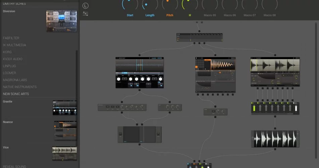Expand the LOOMER vendor category

point(9,73)
